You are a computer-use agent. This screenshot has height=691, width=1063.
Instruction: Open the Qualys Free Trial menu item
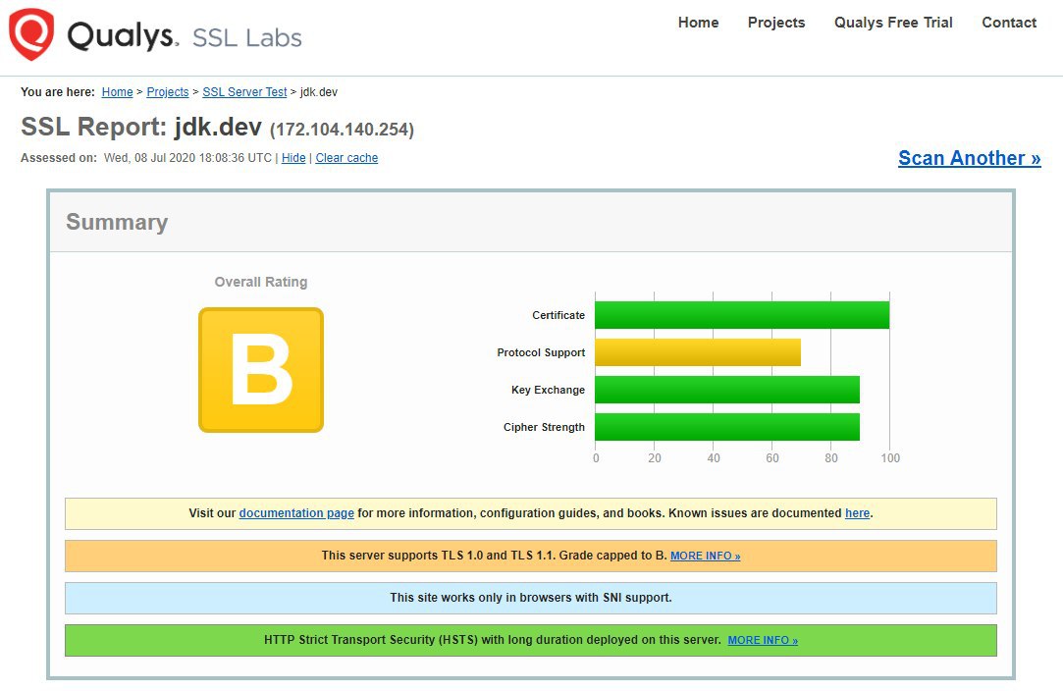pos(893,23)
